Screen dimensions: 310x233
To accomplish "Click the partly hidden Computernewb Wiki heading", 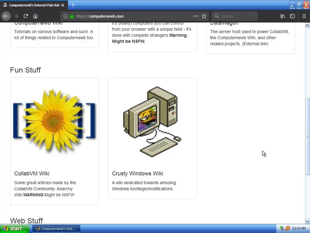I will 38,24.
